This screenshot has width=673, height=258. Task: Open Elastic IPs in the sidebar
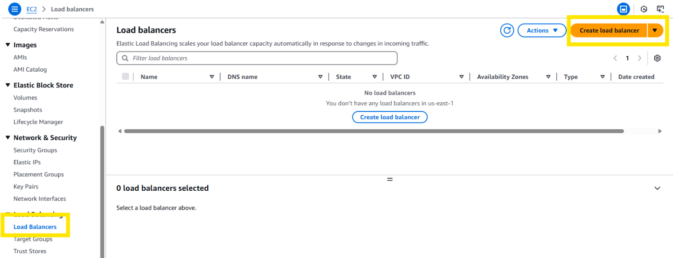27,162
